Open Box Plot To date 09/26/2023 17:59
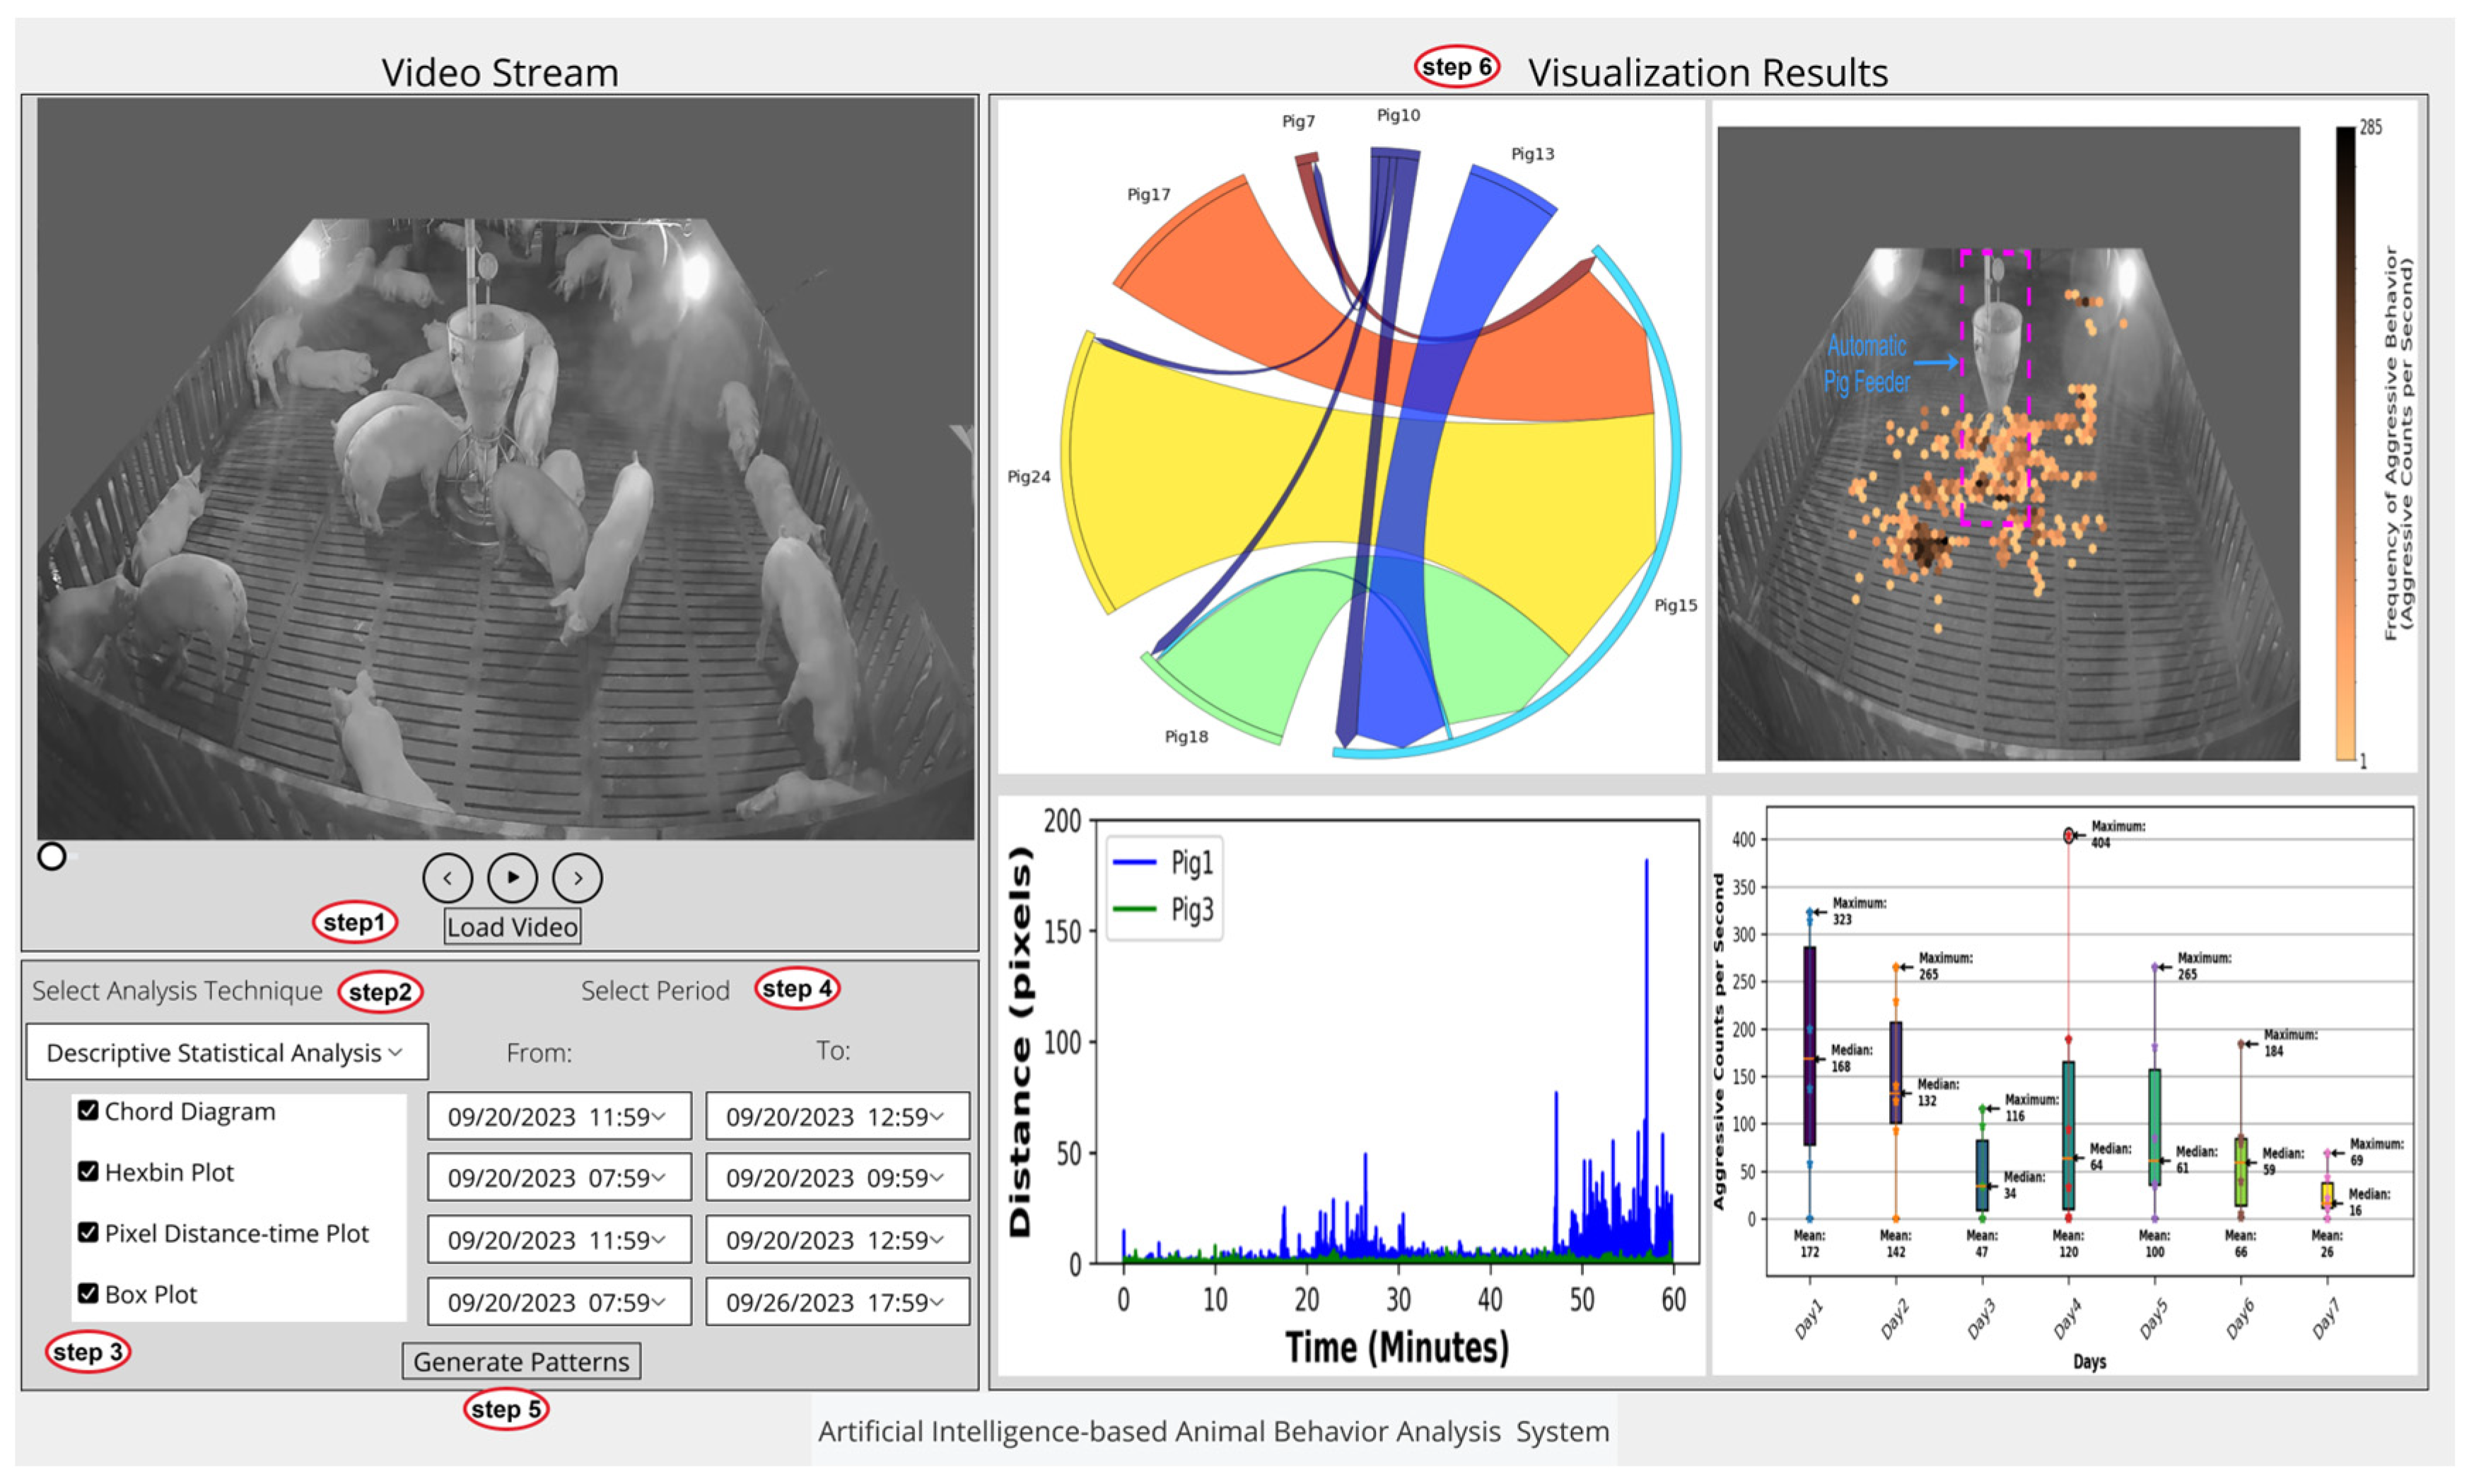Image resolution: width=2469 pixels, height=1484 pixels. 837,1302
